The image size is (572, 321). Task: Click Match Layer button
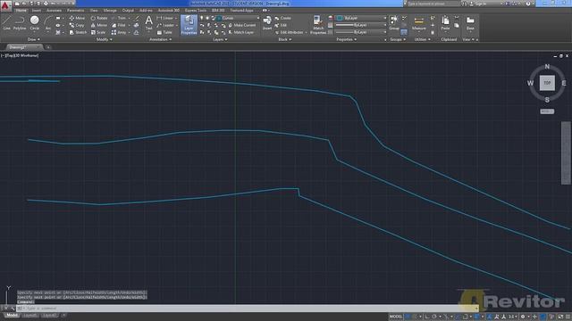click(241, 32)
